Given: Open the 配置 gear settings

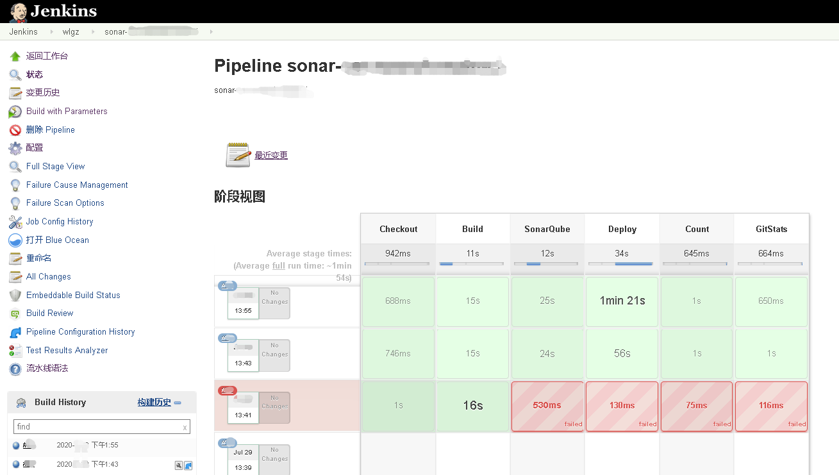Looking at the screenshot, I should 15,148.
